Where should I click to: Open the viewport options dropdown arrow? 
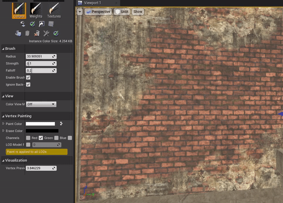80,12
